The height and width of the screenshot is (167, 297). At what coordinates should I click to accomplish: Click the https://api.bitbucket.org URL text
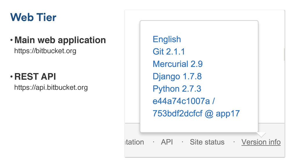[x=51, y=87]
